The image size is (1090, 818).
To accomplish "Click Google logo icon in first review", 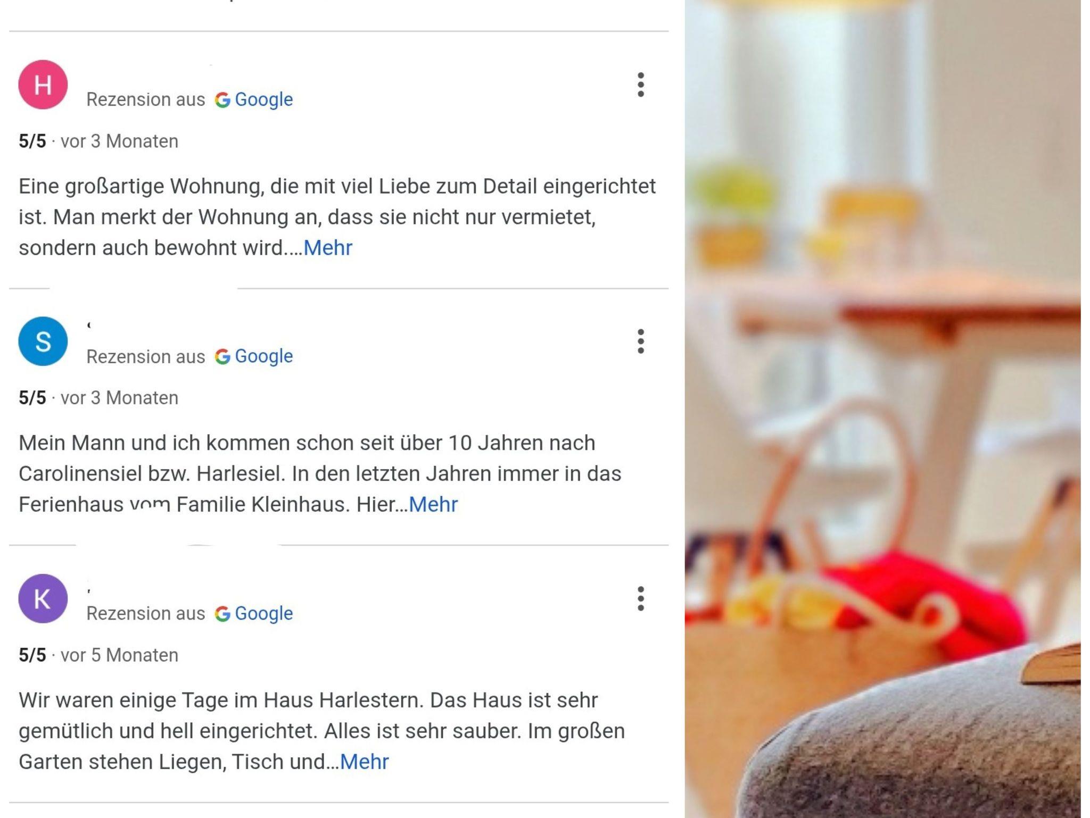I will point(222,100).
